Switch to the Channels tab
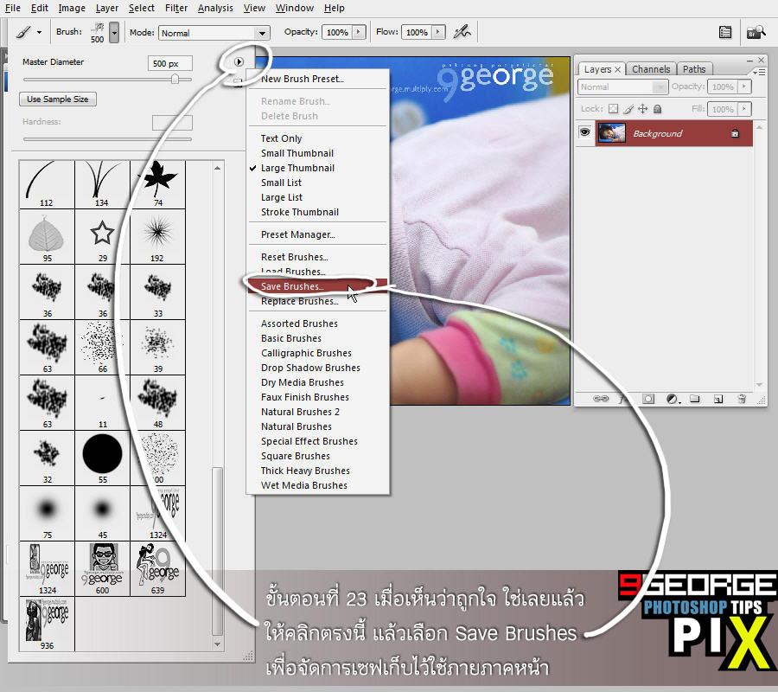778x692 pixels. pyautogui.click(x=651, y=69)
